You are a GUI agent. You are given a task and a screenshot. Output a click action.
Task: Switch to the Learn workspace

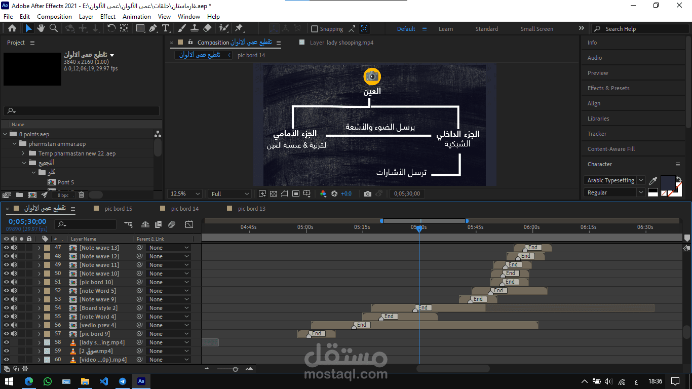446,29
